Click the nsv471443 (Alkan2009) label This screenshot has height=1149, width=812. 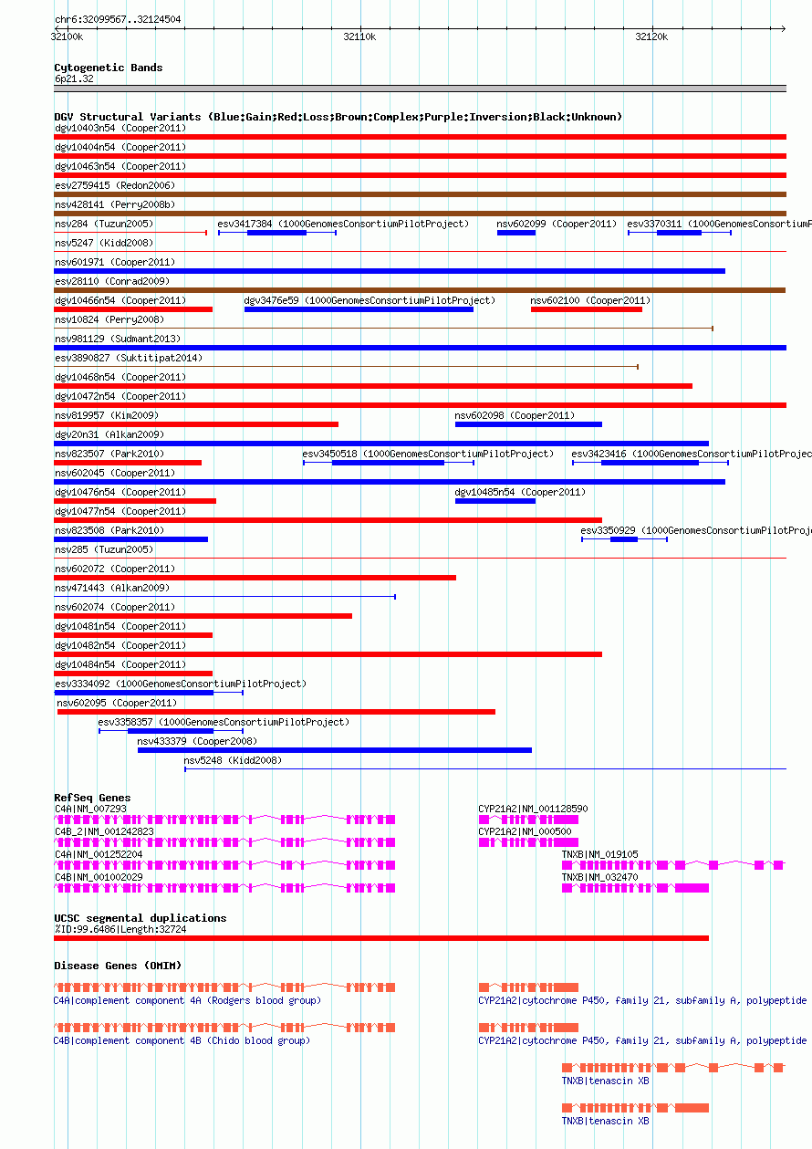tap(112, 588)
